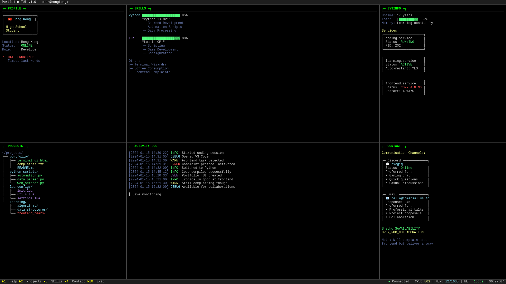Click the Backend Development skill entry
This screenshot has height=284, width=506.
(x=166, y=23)
